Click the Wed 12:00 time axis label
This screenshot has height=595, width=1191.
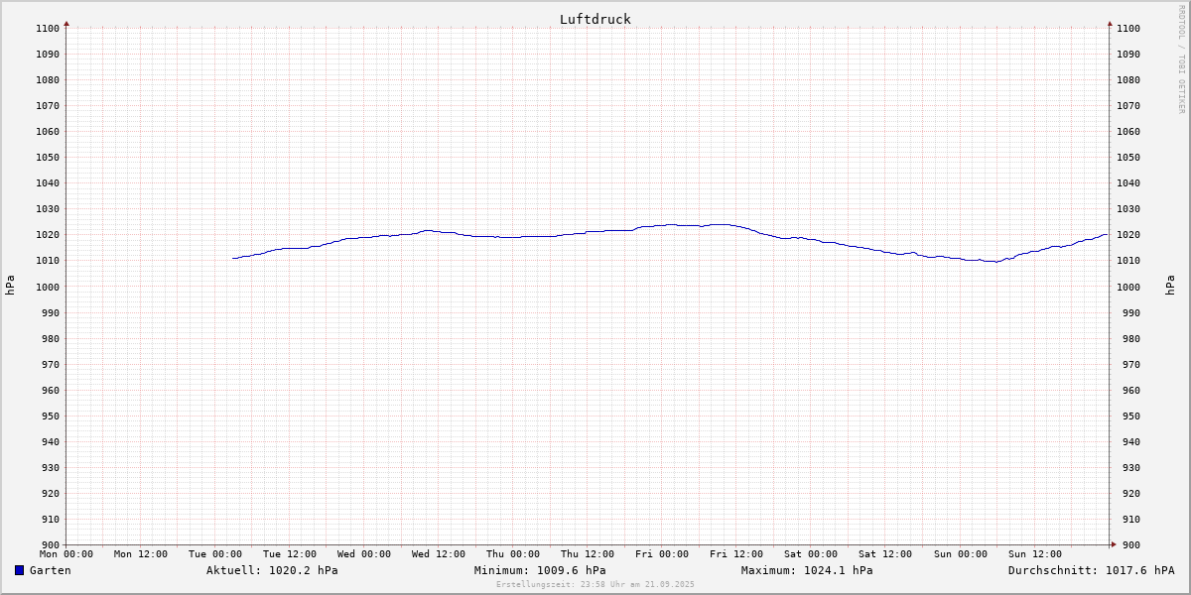(439, 554)
